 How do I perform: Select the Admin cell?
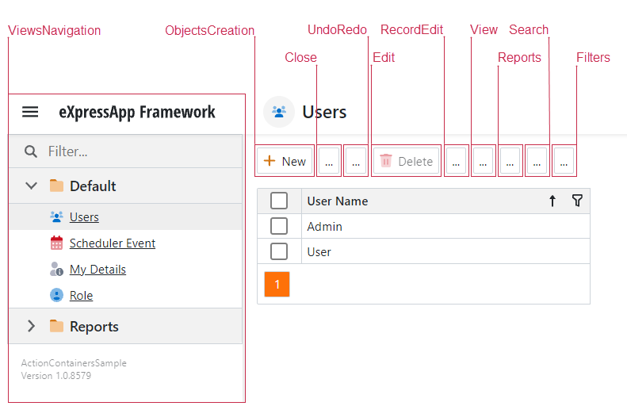[445, 227]
